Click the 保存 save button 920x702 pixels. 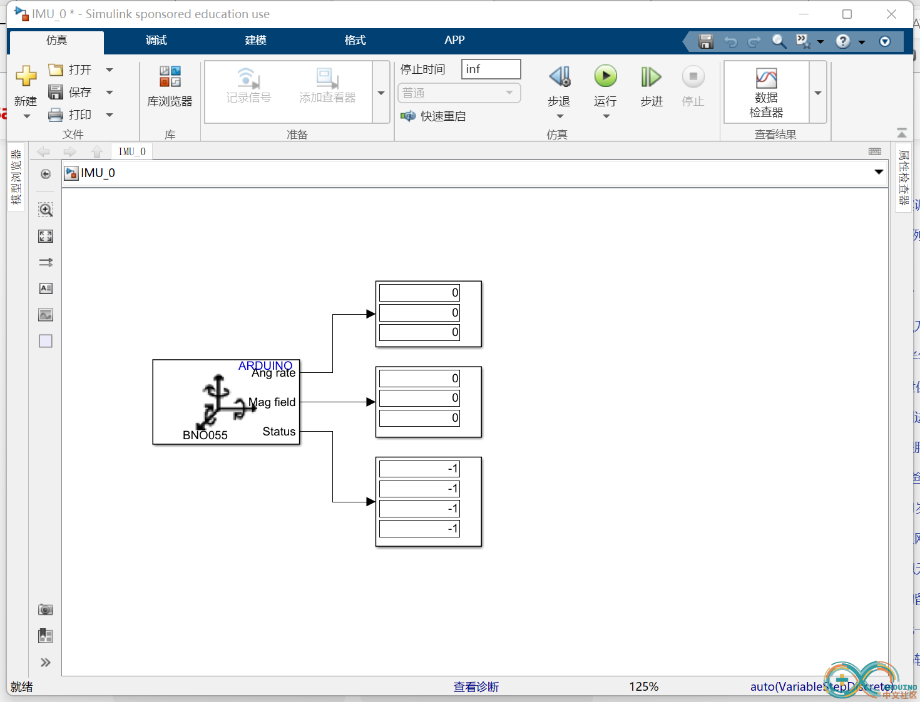click(x=70, y=92)
